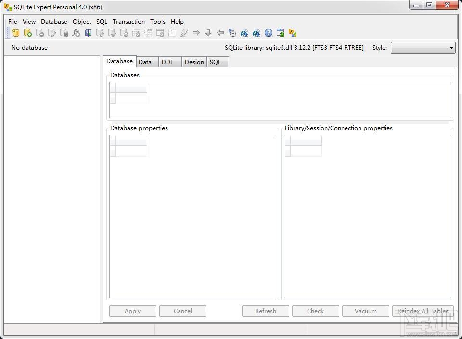The image size is (462, 339).
Task: Click the gray right arrow toolbar icon
Action: [196, 33]
